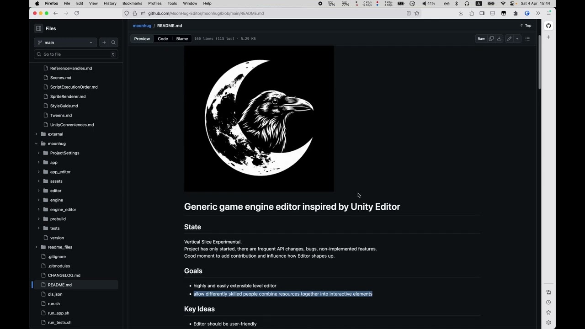Open the Profiles menu
The width and height of the screenshot is (585, 329).
154,3
